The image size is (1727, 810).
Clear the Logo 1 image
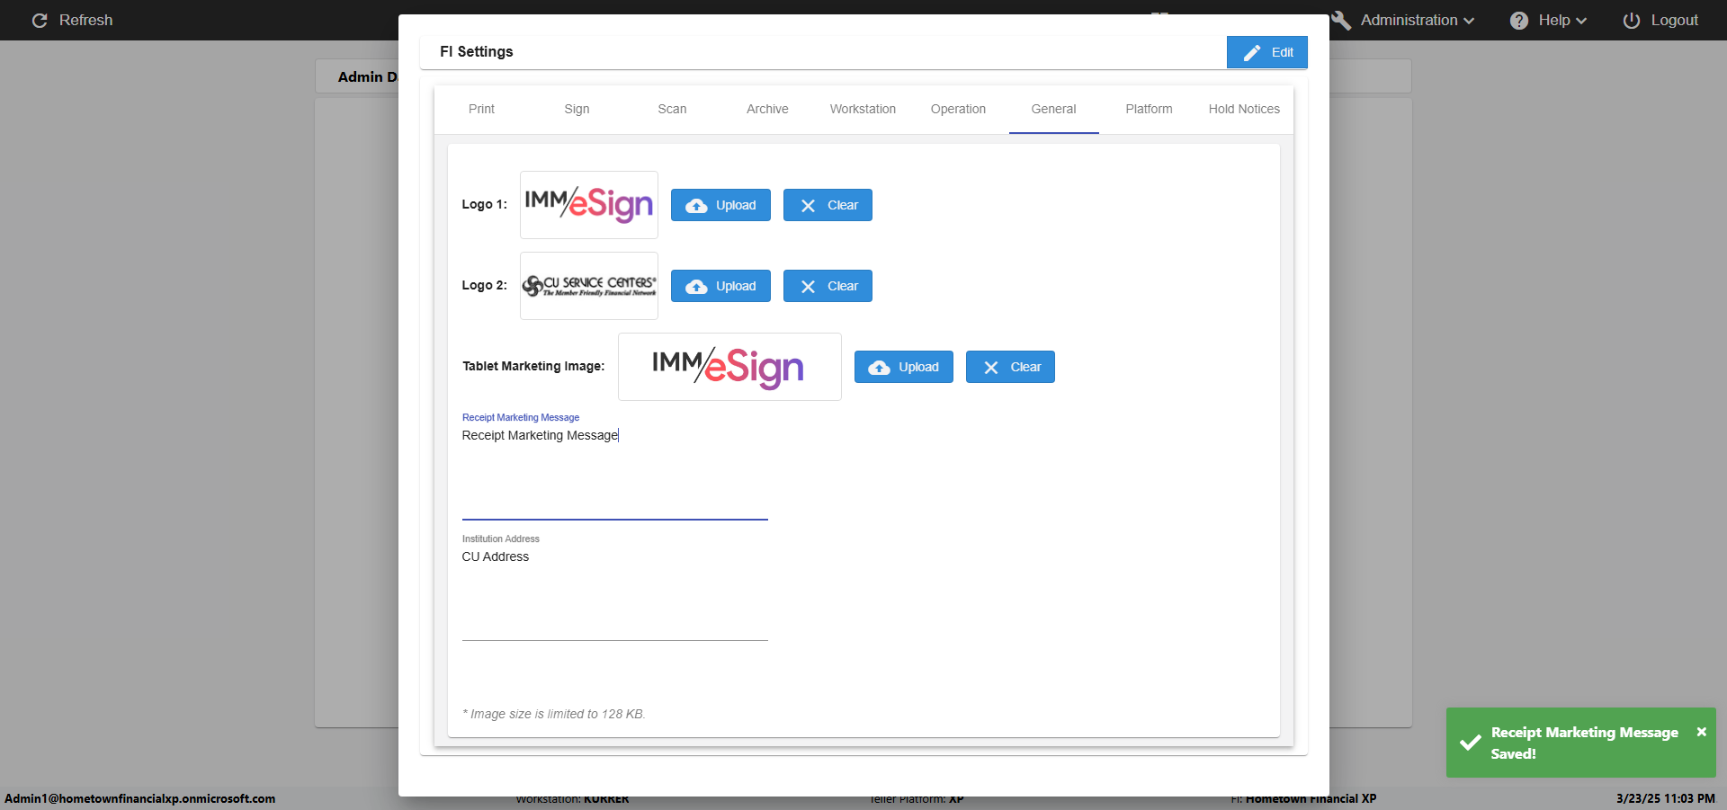click(x=828, y=205)
